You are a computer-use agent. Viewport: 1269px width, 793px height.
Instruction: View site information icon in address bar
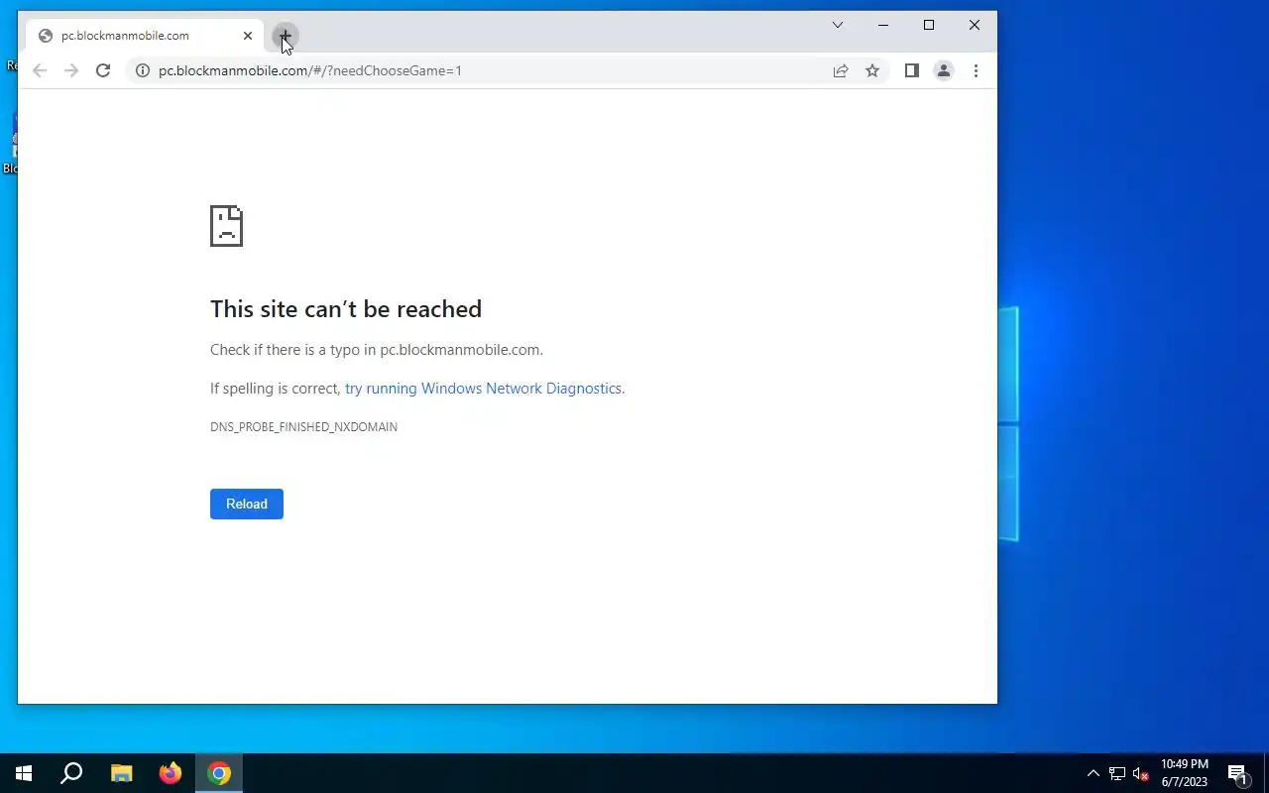pyautogui.click(x=142, y=70)
